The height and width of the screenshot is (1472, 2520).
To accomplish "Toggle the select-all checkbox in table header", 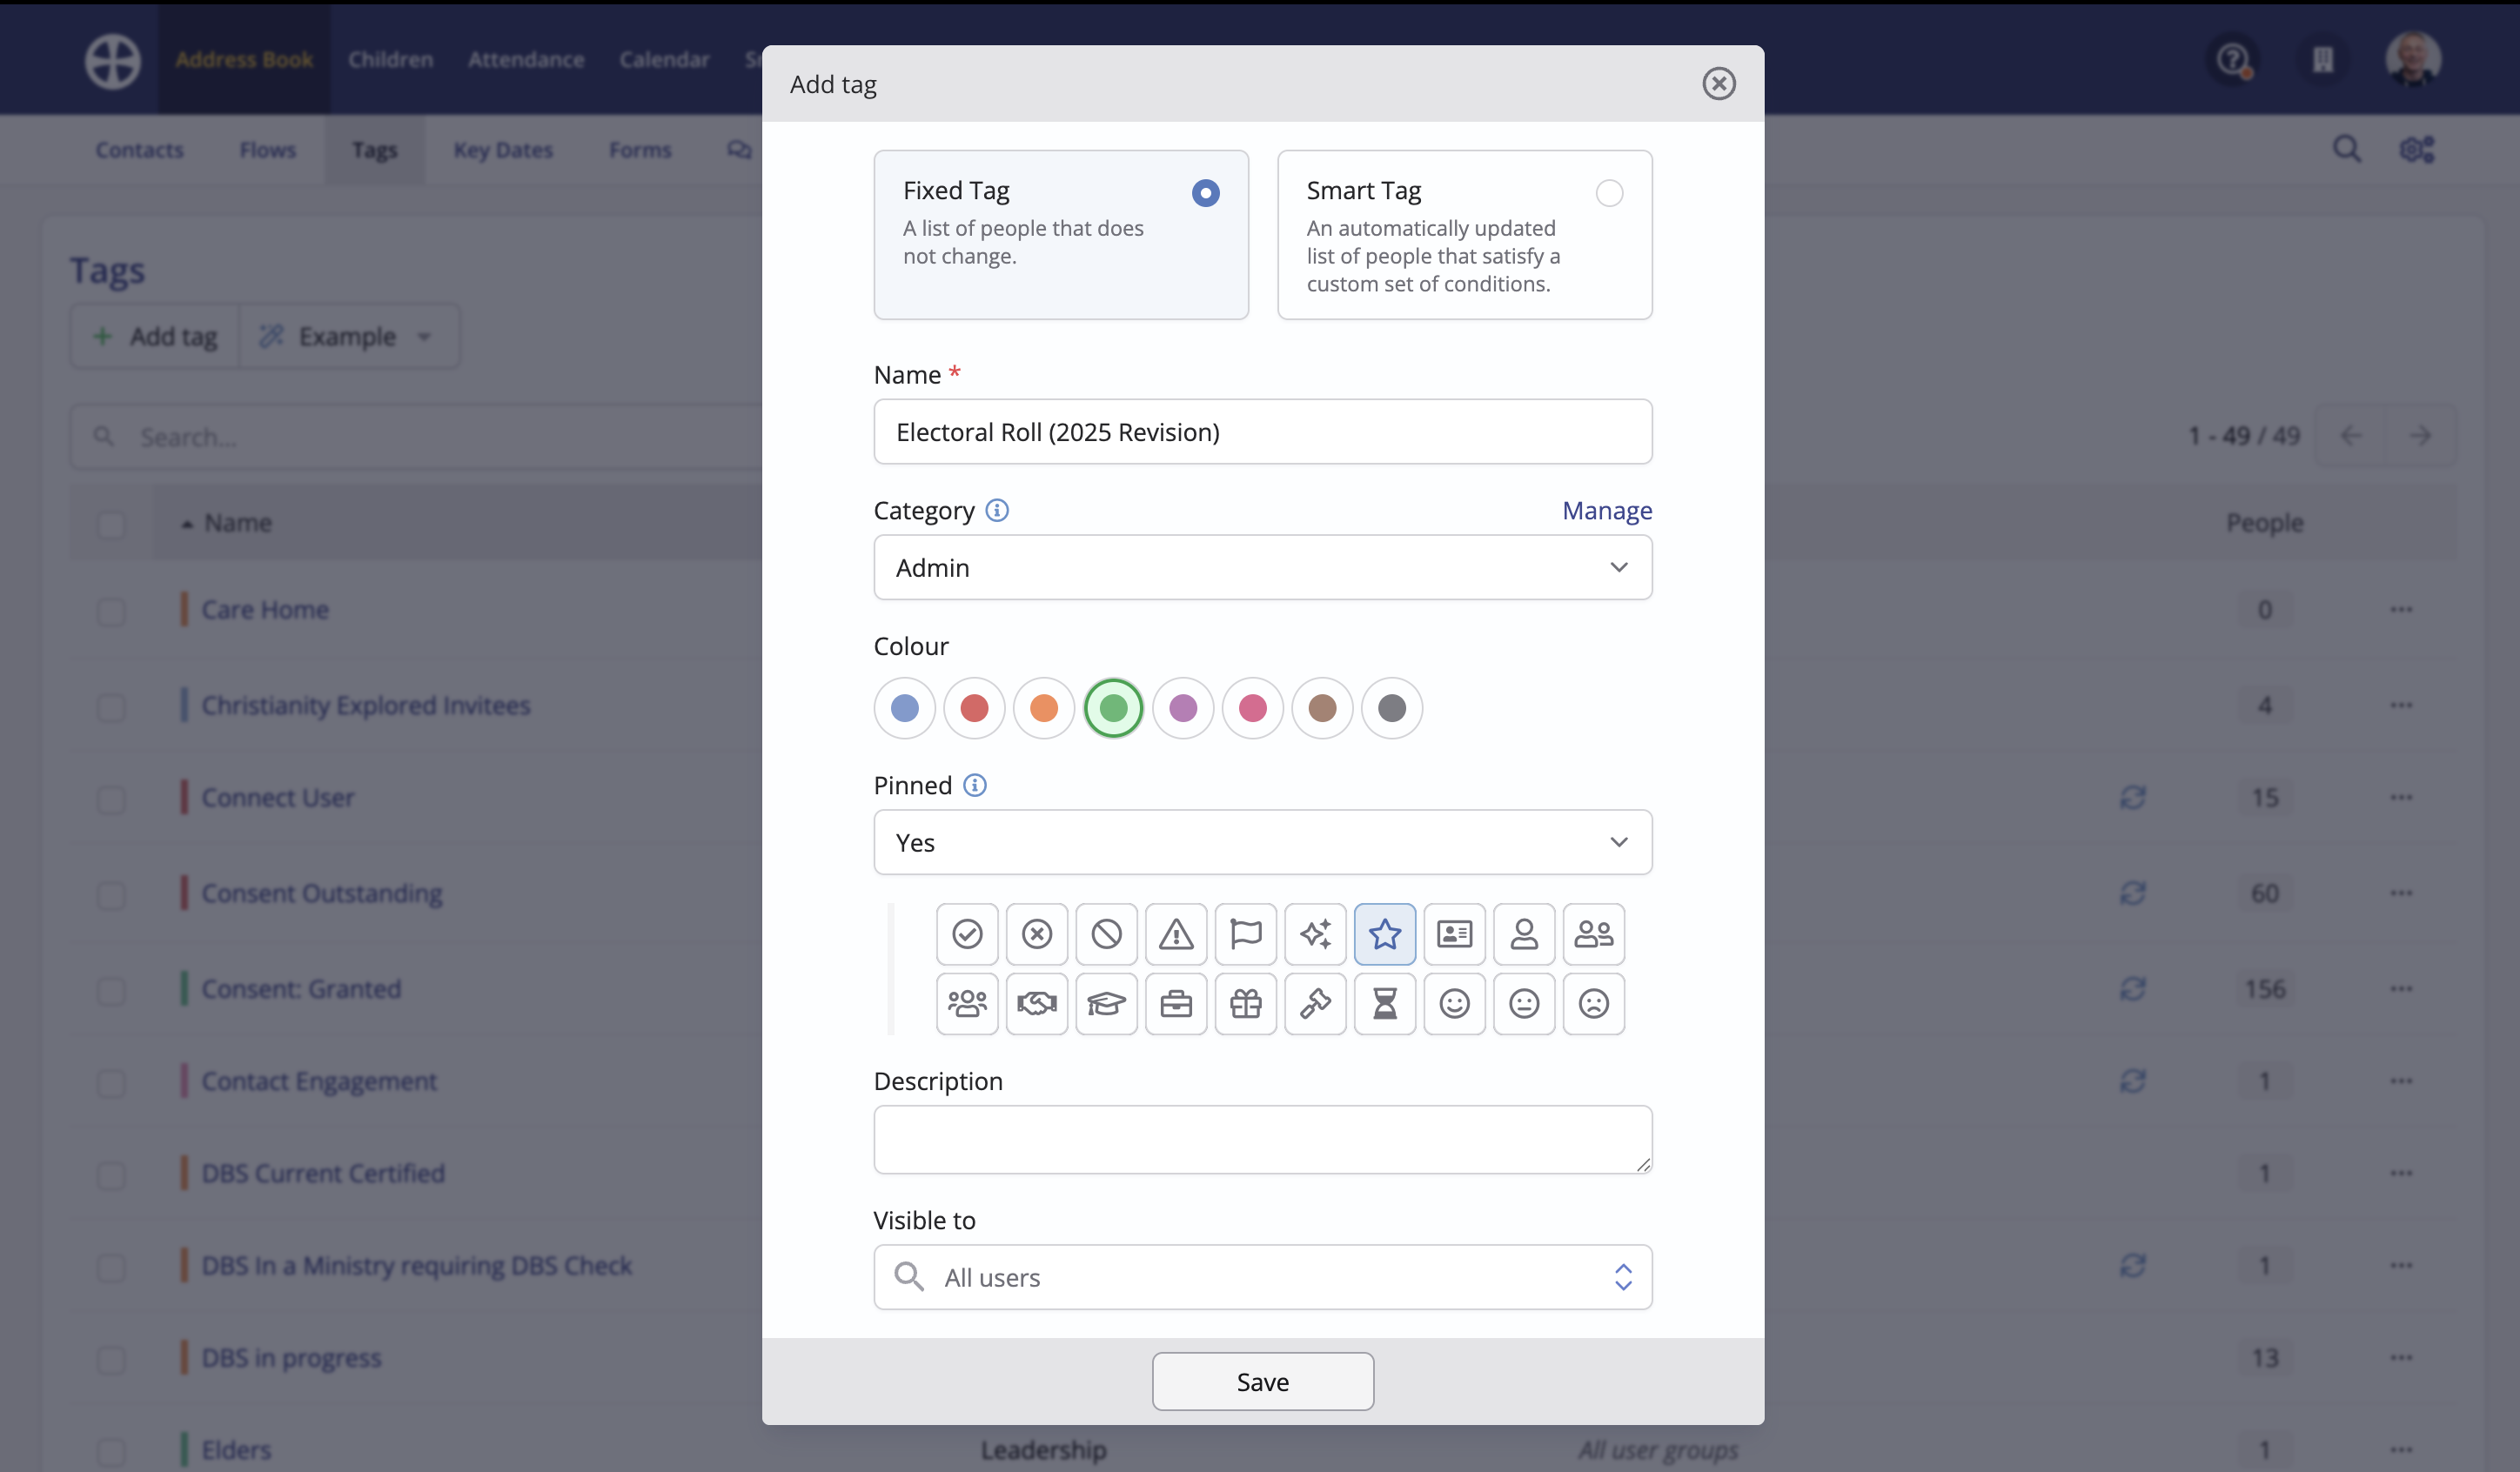I will [111, 524].
